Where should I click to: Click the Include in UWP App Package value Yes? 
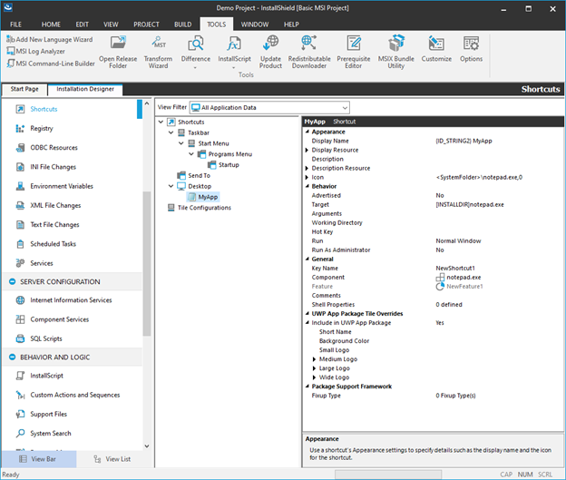(440, 323)
